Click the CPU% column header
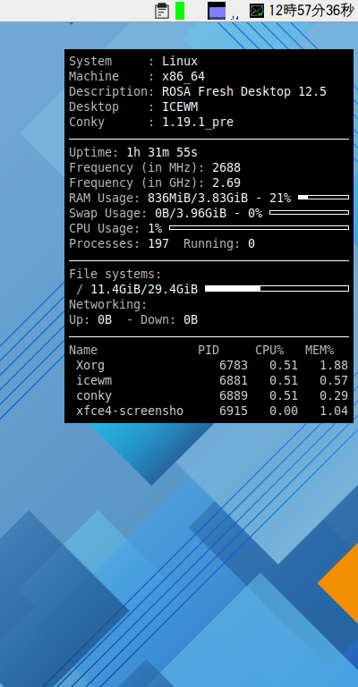The image size is (358, 687). 269,350
